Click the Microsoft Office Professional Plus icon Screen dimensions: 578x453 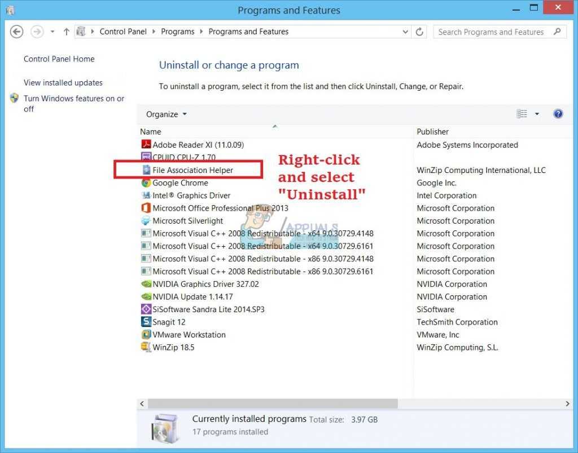146,208
